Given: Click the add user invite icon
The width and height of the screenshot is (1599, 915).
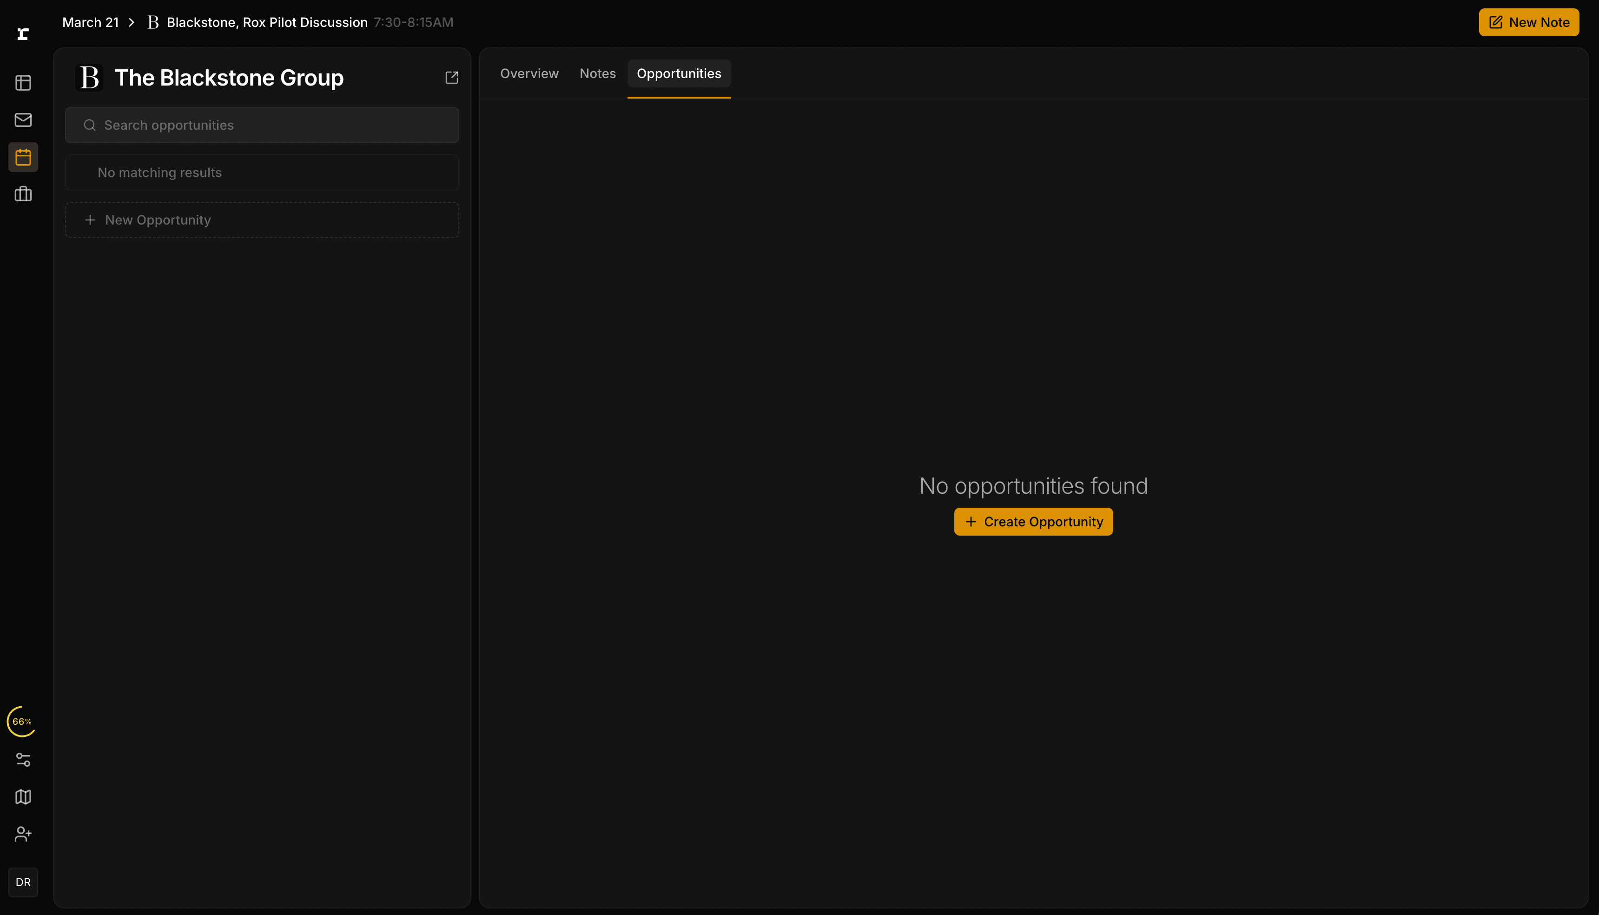Looking at the screenshot, I should (x=23, y=834).
